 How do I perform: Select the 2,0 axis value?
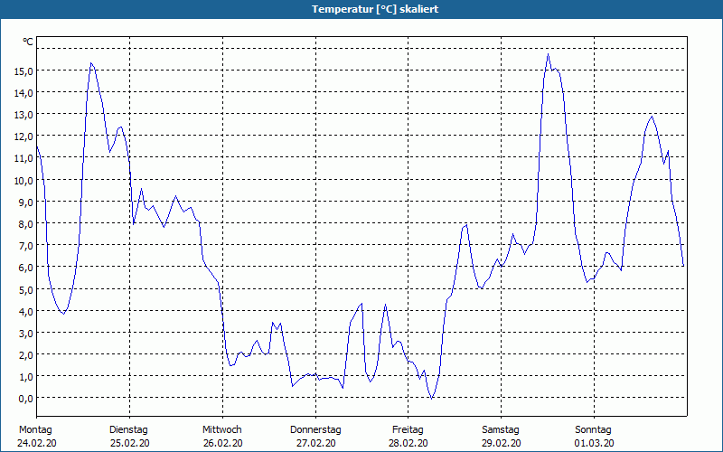tap(25, 354)
